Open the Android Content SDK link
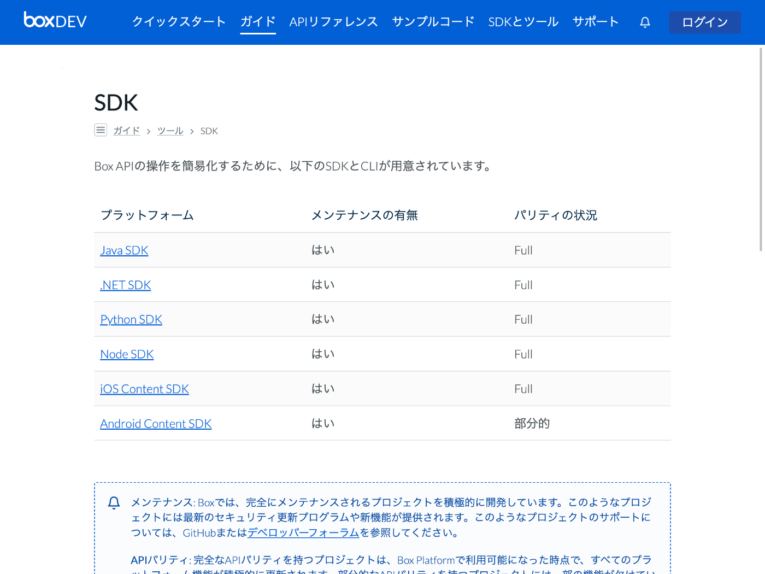This screenshot has width=765, height=574. tap(156, 424)
